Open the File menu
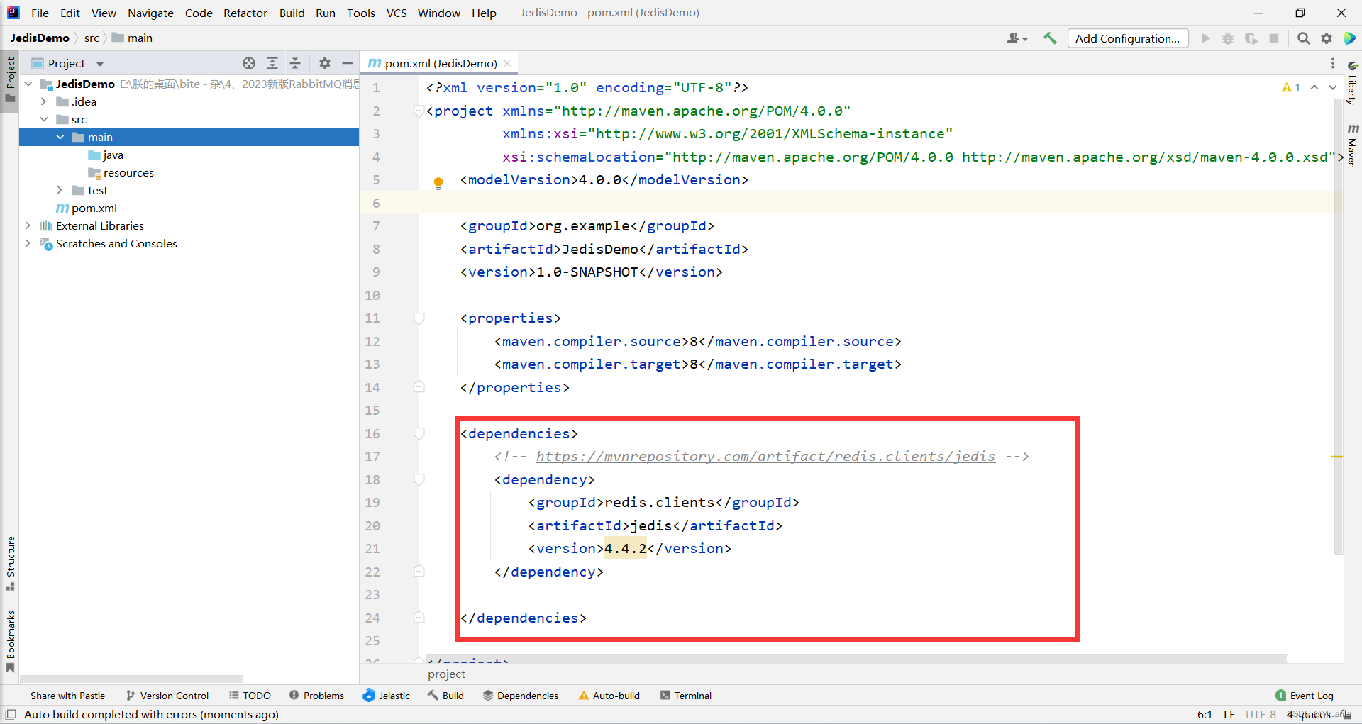Screen dimensions: 1362x724 pos(40,13)
